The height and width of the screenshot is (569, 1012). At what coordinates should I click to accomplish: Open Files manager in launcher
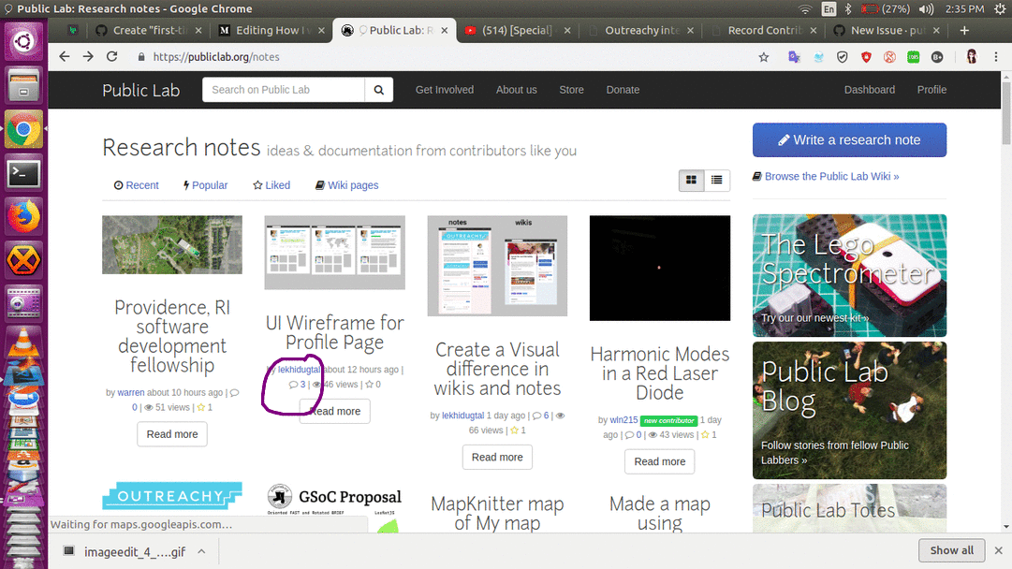click(23, 86)
